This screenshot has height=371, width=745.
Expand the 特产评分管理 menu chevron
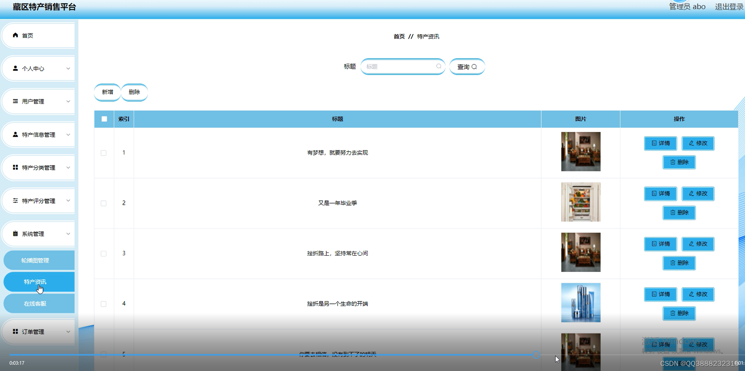click(68, 201)
